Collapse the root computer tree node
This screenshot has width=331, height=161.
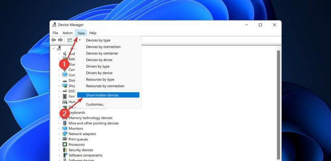(54, 48)
